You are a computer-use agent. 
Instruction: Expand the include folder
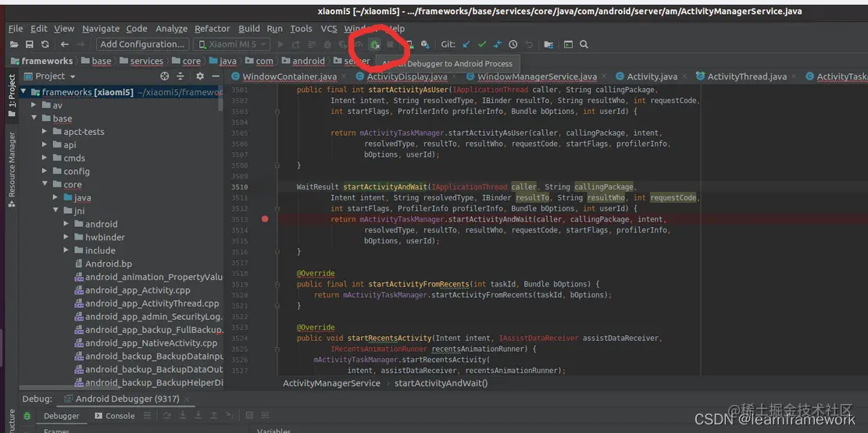coord(66,250)
